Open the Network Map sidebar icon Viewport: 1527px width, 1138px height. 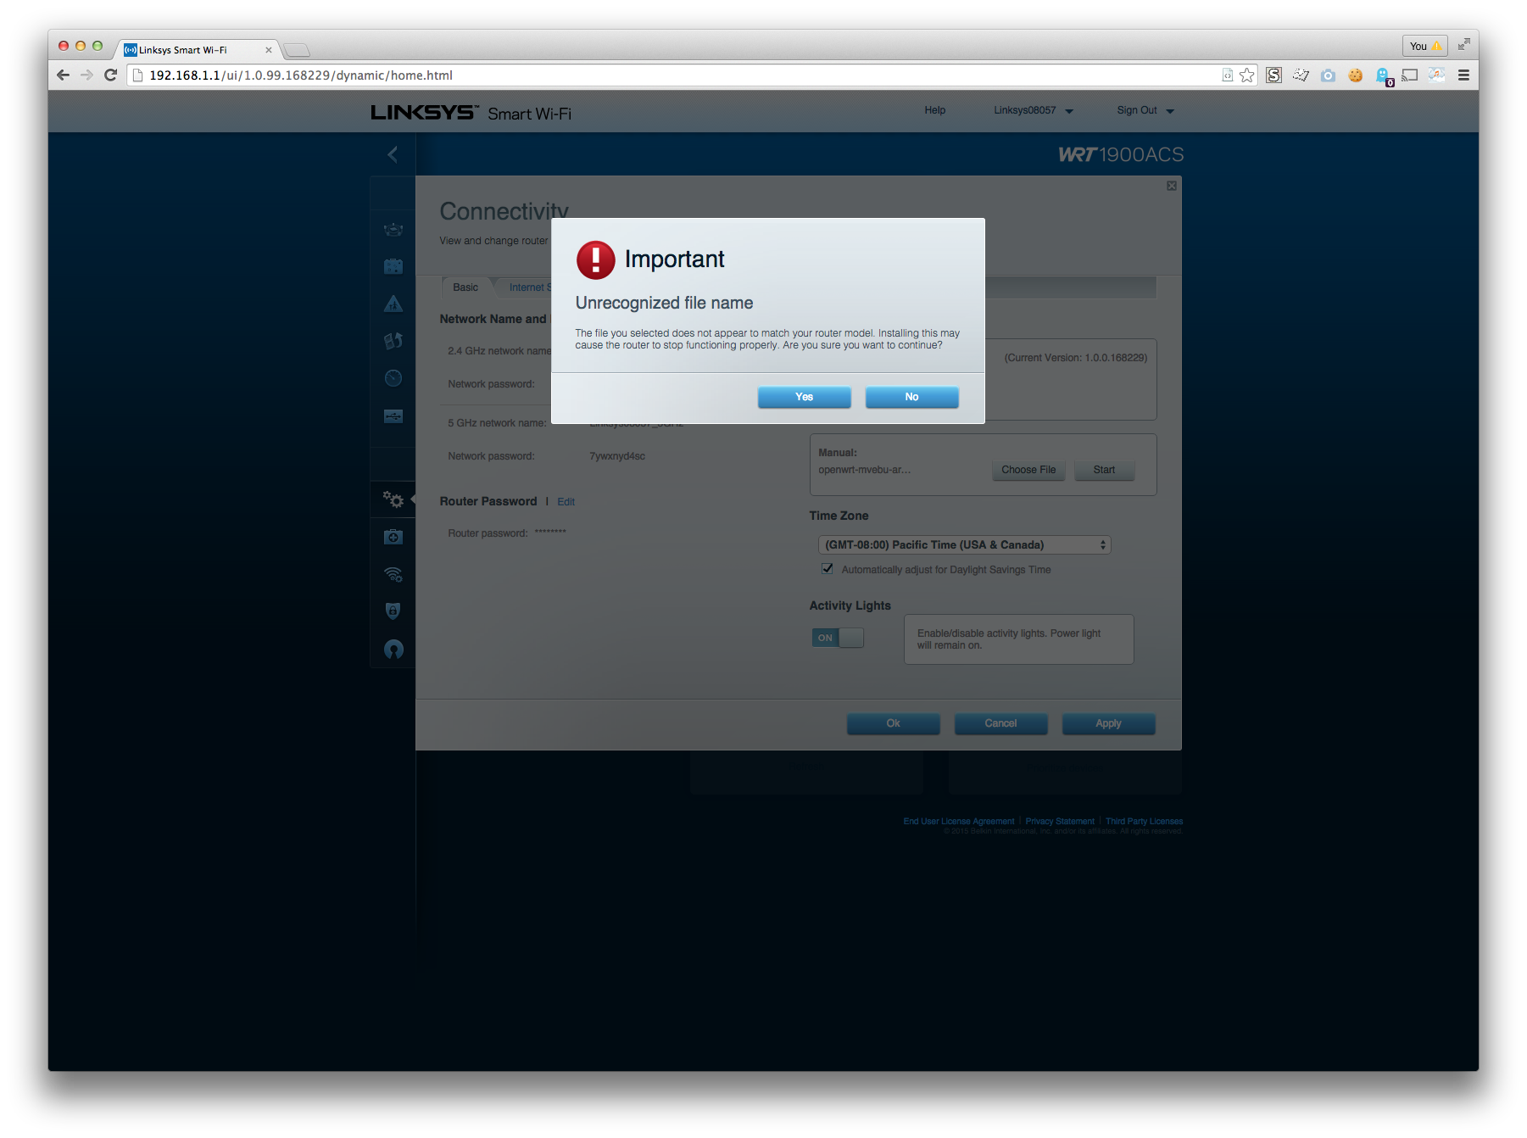(393, 229)
